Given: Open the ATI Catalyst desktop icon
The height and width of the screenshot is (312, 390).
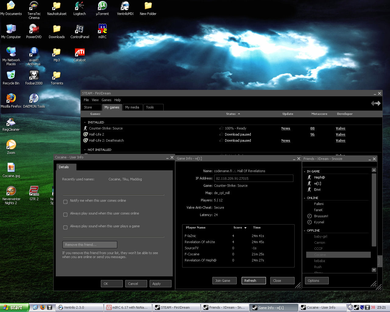Looking at the screenshot, I should pos(80,52).
